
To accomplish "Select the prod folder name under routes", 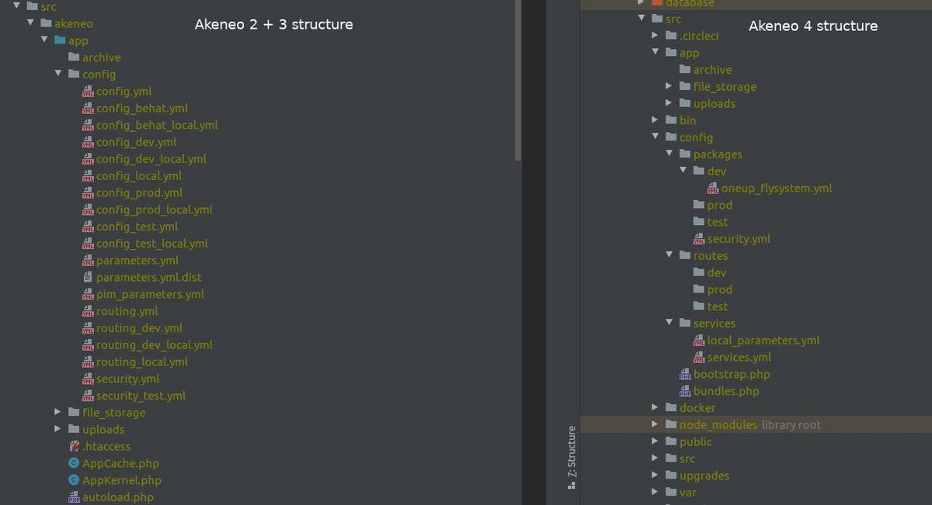I will point(720,289).
